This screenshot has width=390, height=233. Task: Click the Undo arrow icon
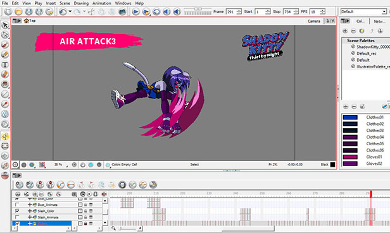pos(63,11)
